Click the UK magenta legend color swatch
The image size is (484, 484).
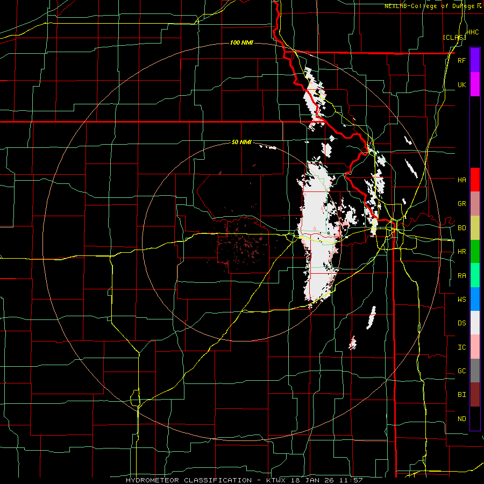pos(475,84)
